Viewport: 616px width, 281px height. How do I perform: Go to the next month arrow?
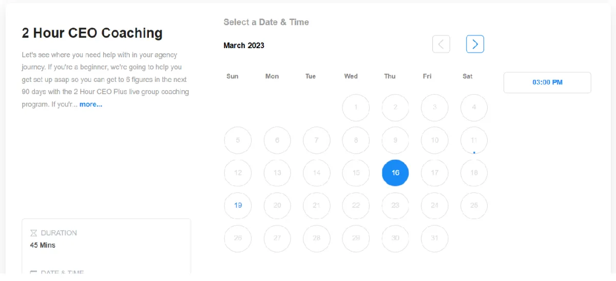475,44
